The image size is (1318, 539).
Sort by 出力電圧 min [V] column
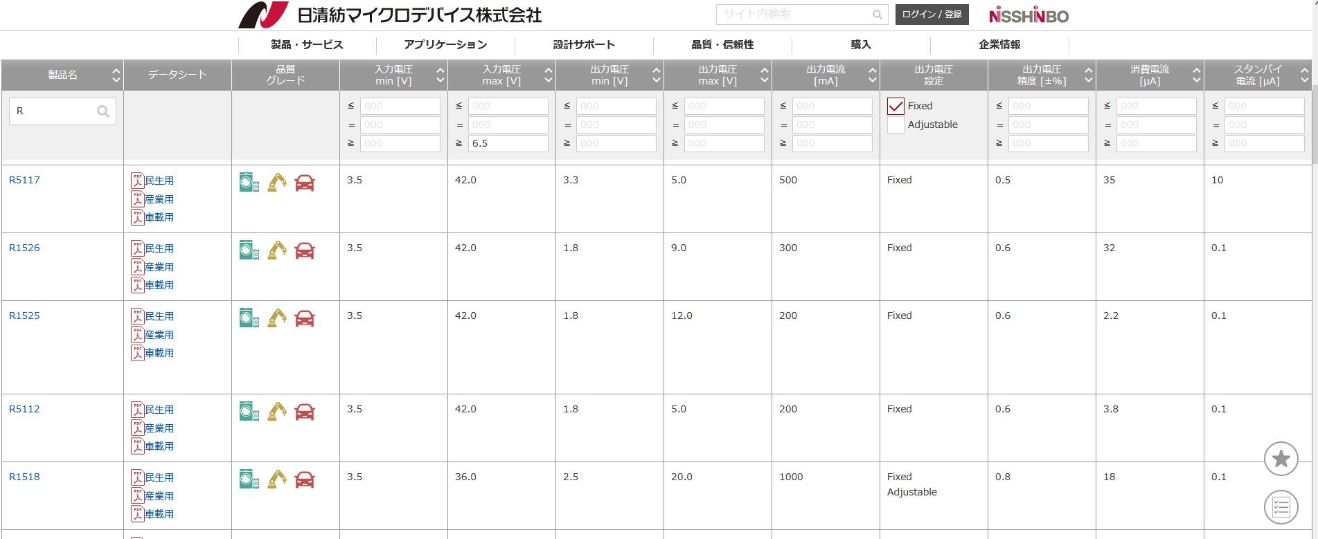[x=657, y=75]
